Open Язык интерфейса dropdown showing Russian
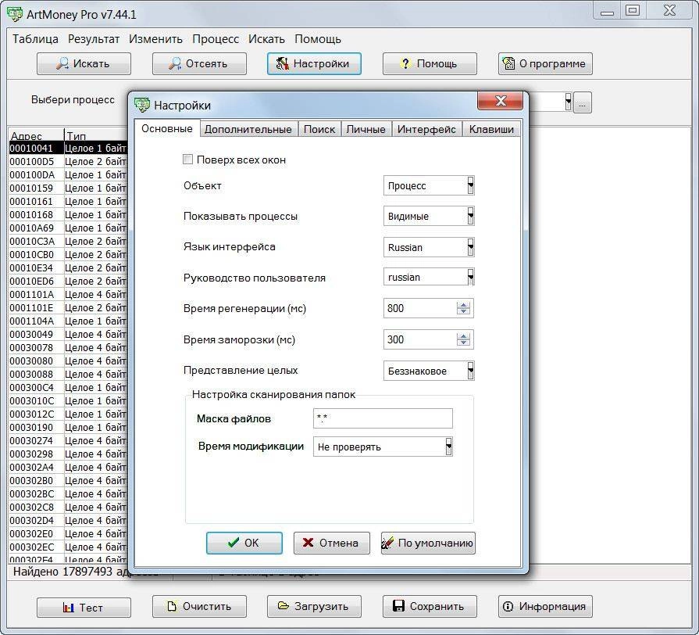This screenshot has width=699, height=635. pos(429,247)
